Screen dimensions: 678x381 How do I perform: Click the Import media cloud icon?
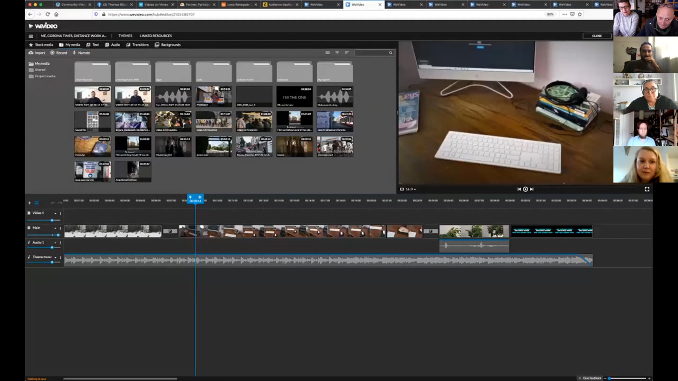pyautogui.click(x=31, y=53)
